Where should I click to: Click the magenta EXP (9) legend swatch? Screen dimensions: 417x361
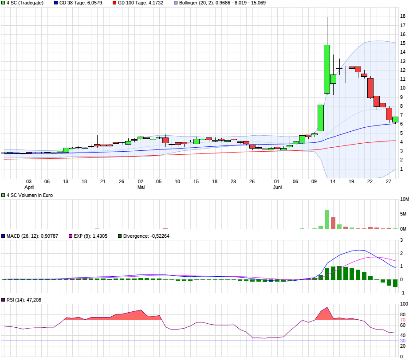point(69,236)
